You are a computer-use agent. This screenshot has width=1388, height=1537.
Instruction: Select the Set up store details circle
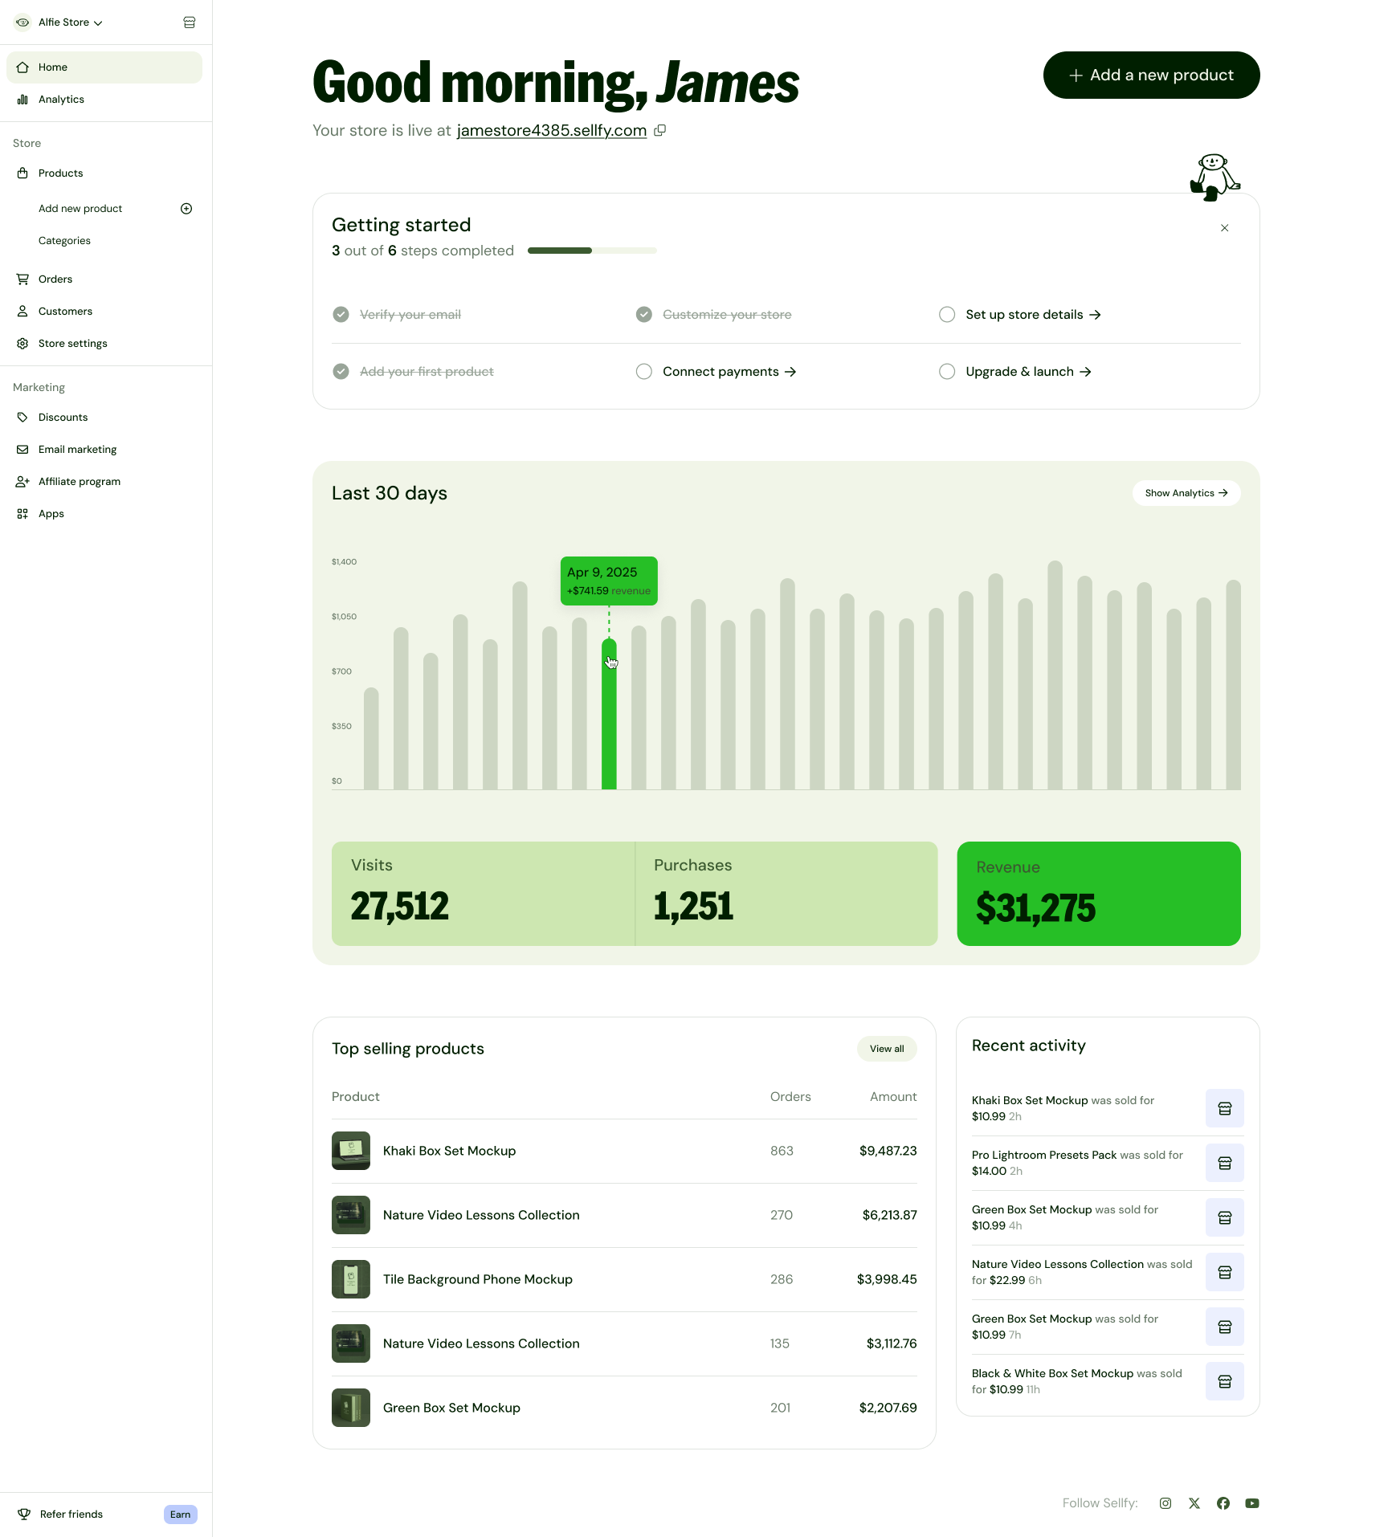[947, 314]
